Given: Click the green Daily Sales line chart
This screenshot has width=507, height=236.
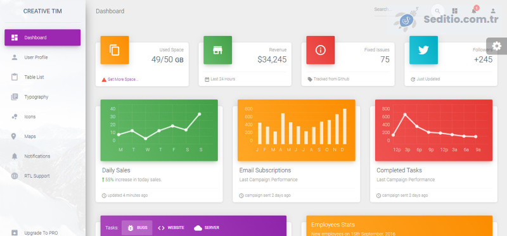Looking at the screenshot, I should coord(159,130).
